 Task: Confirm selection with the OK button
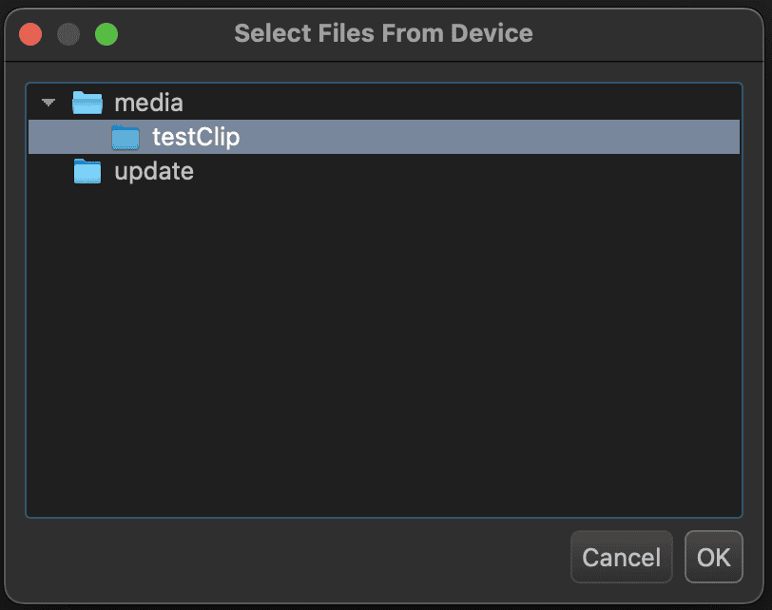pos(713,557)
